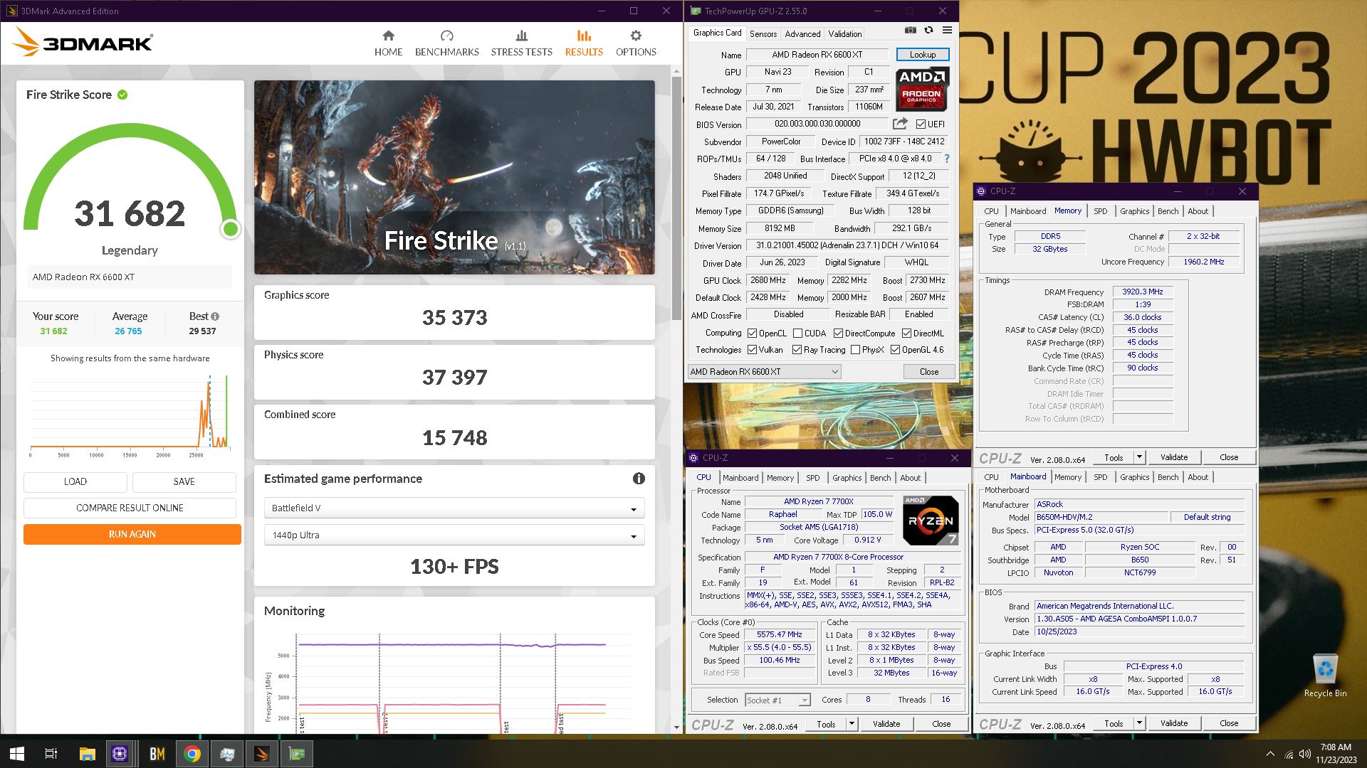Toggle the Vulkan checkbox in GPU-Z
The width and height of the screenshot is (1367, 768).
point(752,350)
